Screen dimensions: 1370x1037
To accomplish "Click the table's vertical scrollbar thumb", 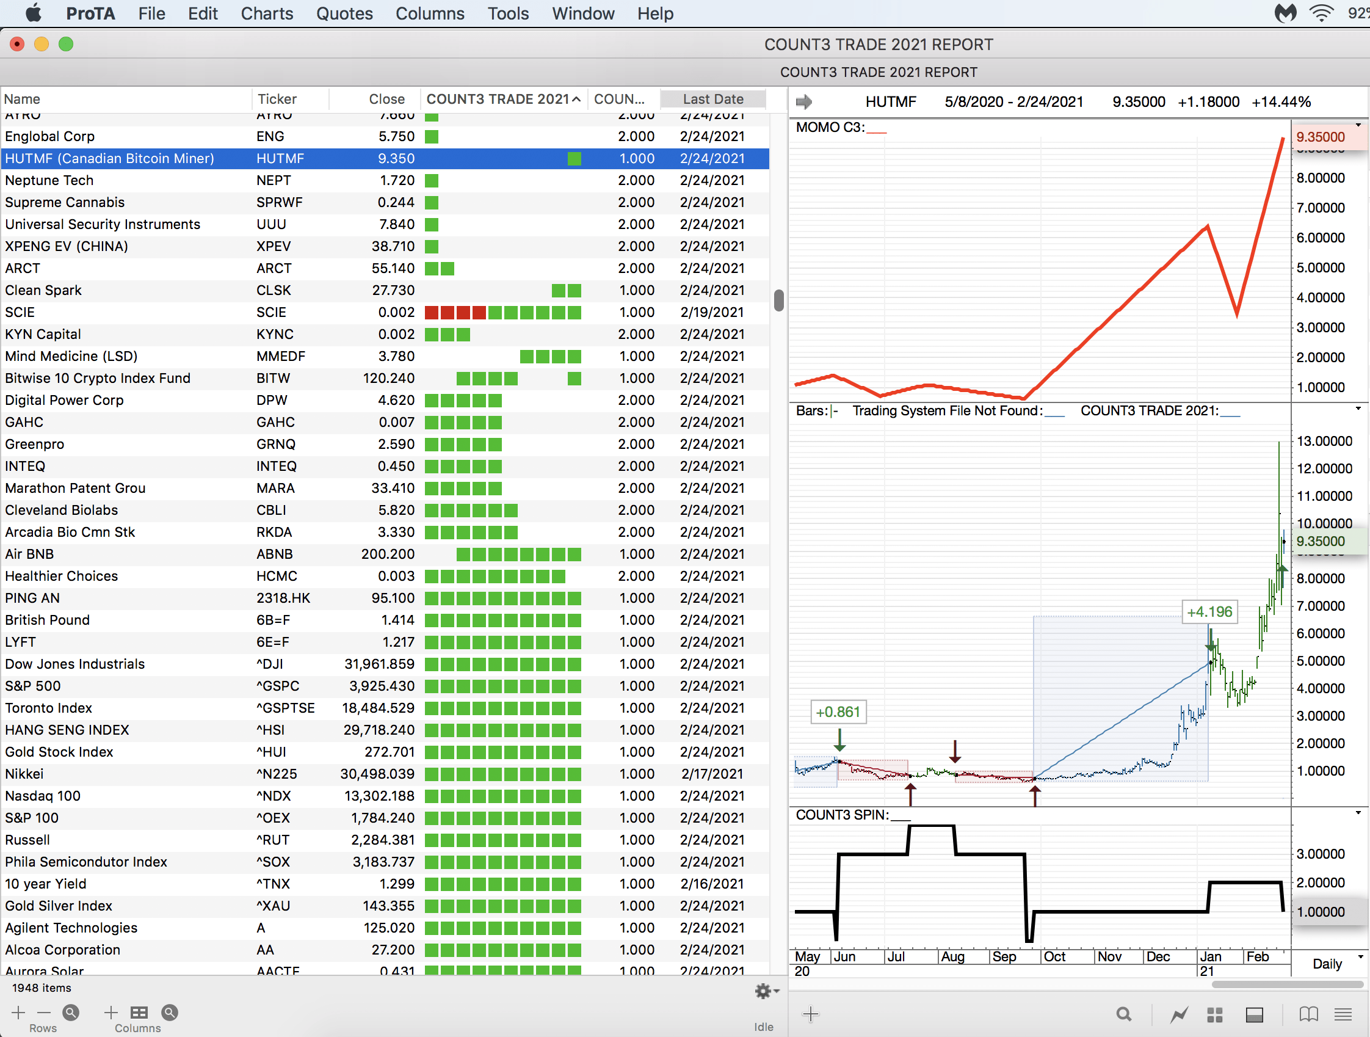I will pos(779,300).
